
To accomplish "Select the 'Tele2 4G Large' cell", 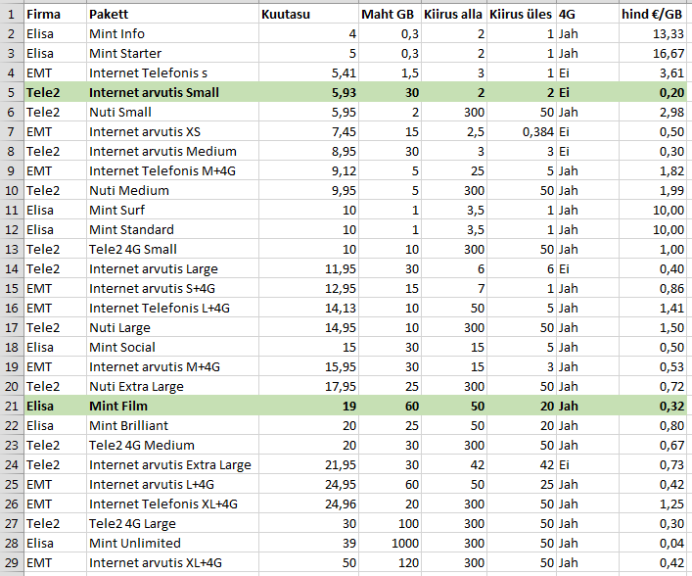I will [171, 524].
